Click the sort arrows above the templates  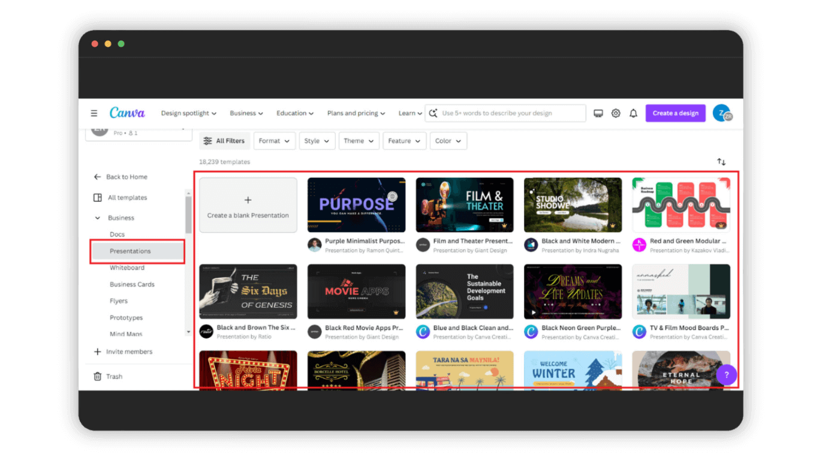[721, 161]
